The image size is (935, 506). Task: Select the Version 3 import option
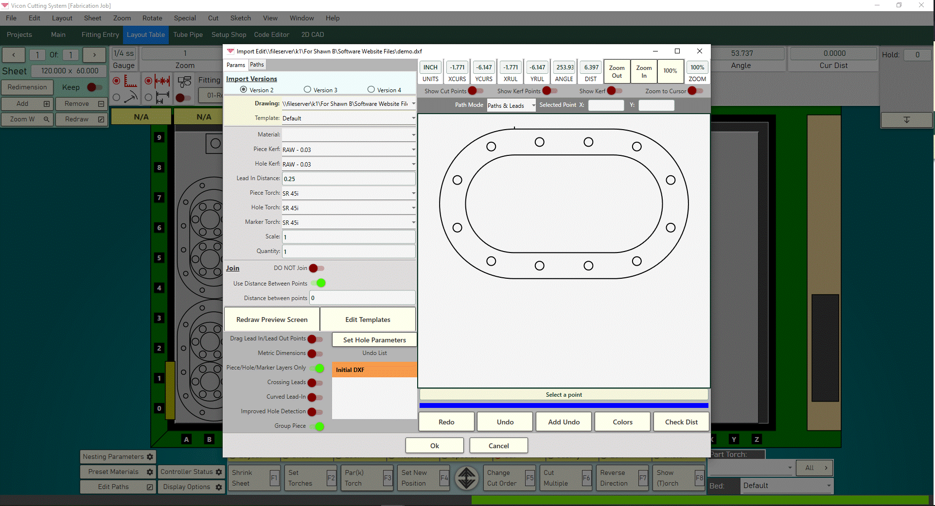(x=307, y=90)
